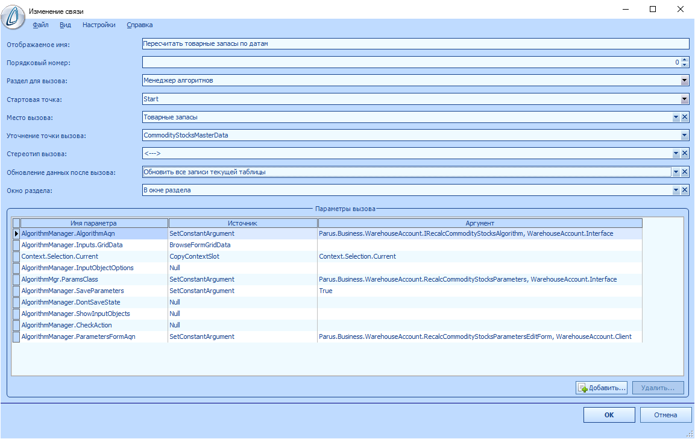Minimize the Изменение связи window

click(x=626, y=9)
